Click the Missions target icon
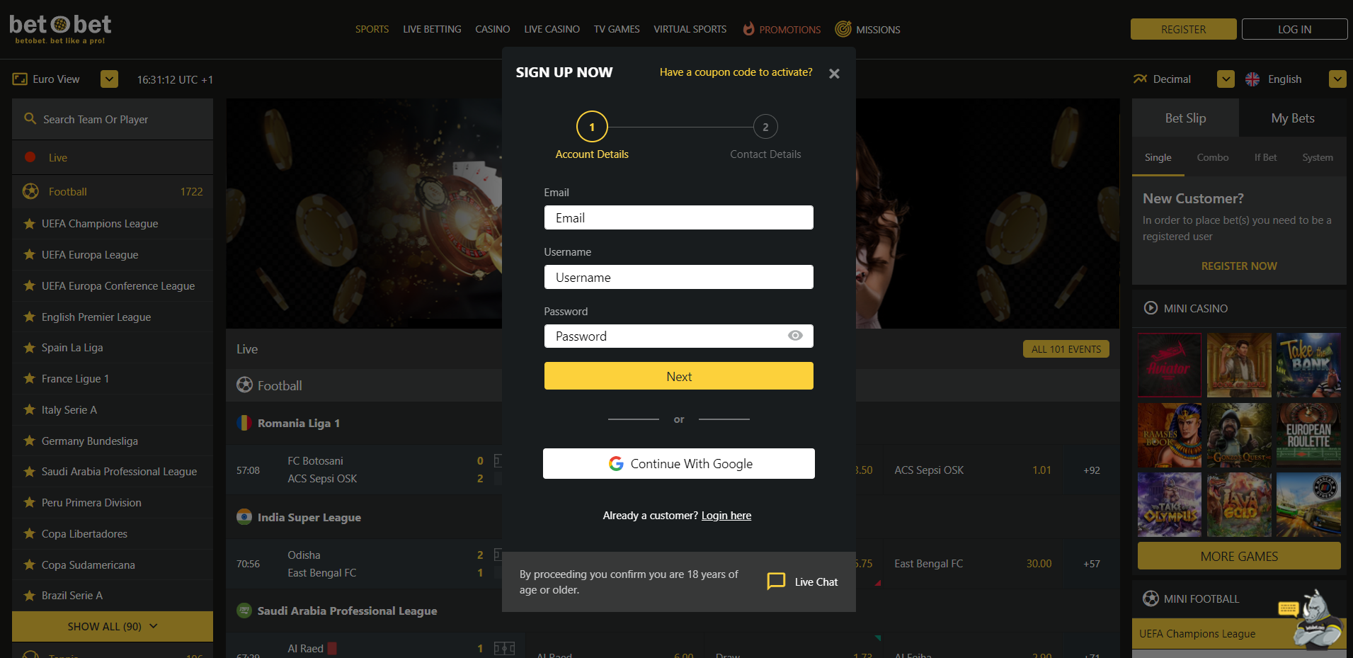1353x658 pixels. coord(843,29)
